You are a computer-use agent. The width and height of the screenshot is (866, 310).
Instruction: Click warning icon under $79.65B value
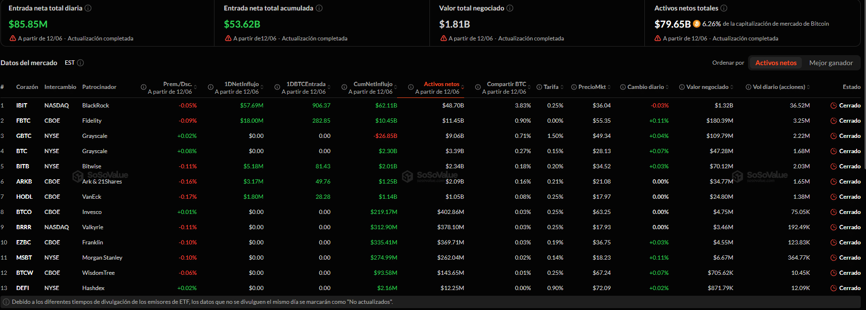click(658, 39)
